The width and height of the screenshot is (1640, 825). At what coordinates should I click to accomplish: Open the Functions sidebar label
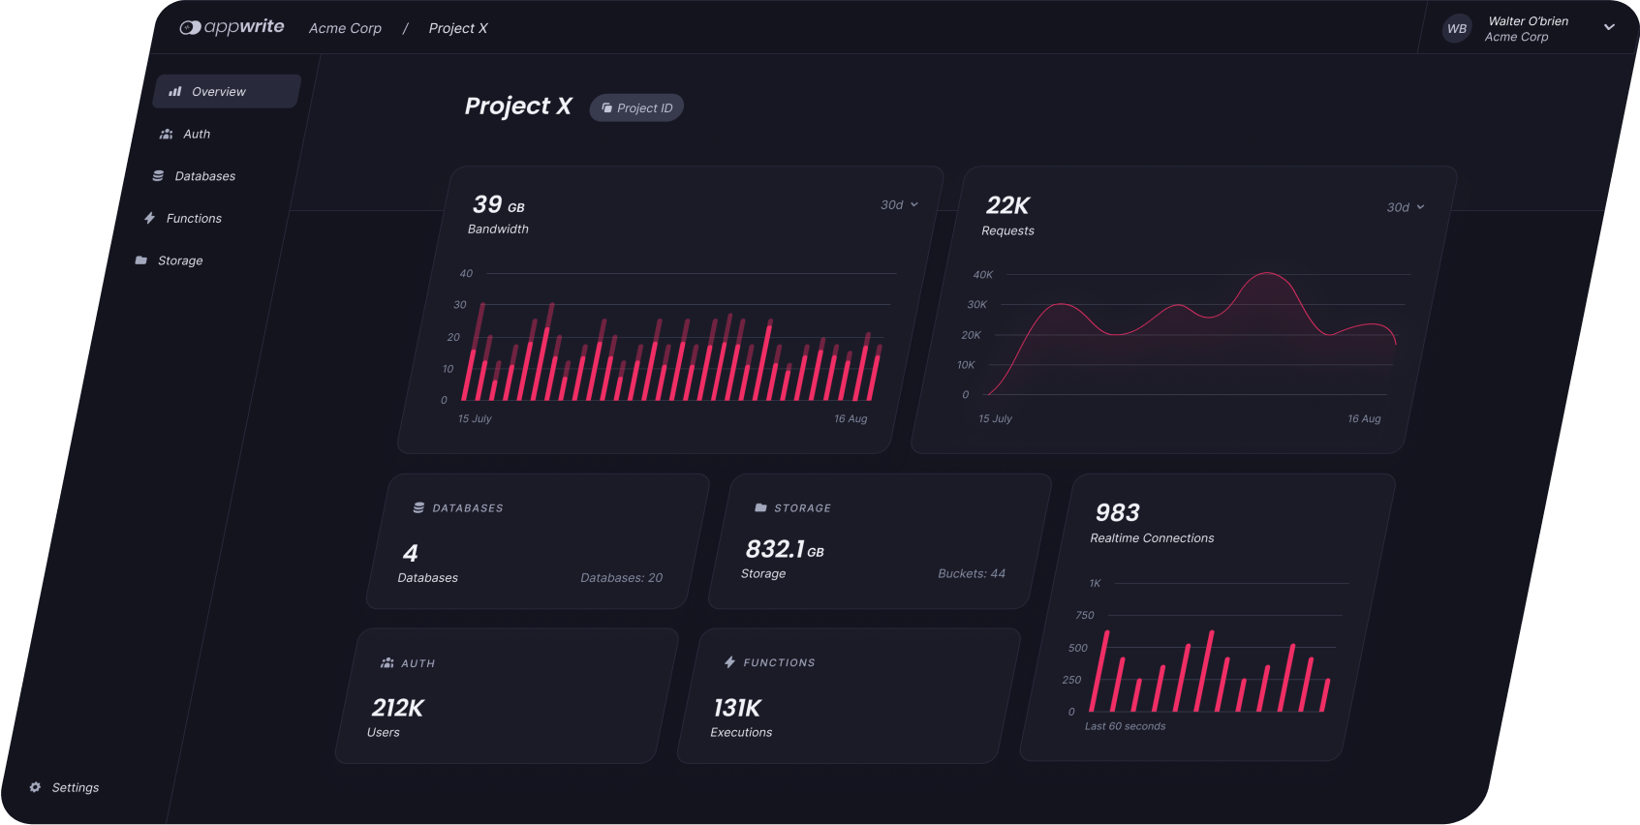pyautogui.click(x=194, y=219)
